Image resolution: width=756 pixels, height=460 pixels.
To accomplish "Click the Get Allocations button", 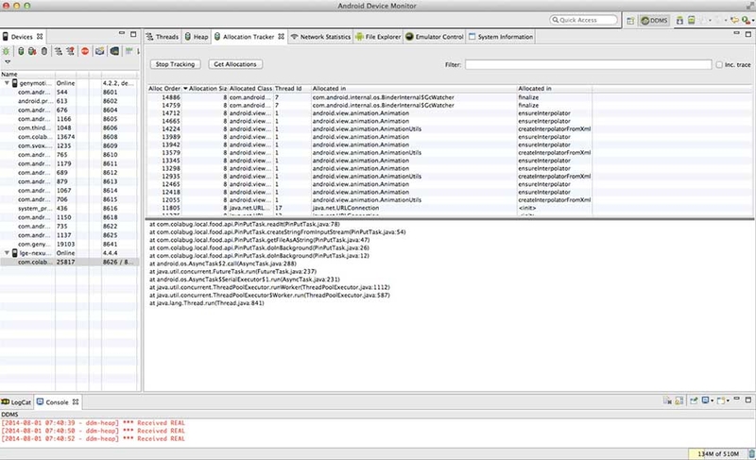I will (235, 64).
